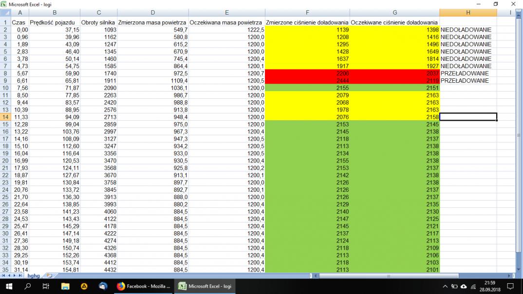The height and width of the screenshot is (294, 523).
Task: Click engine RPM cell 4432
Action: (99, 270)
